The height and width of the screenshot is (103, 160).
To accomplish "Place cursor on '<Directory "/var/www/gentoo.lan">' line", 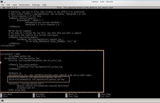I will (26, 84).
